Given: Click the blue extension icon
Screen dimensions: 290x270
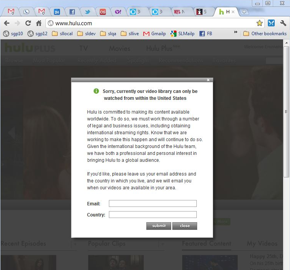Looking at the screenshot, I should (271, 23).
